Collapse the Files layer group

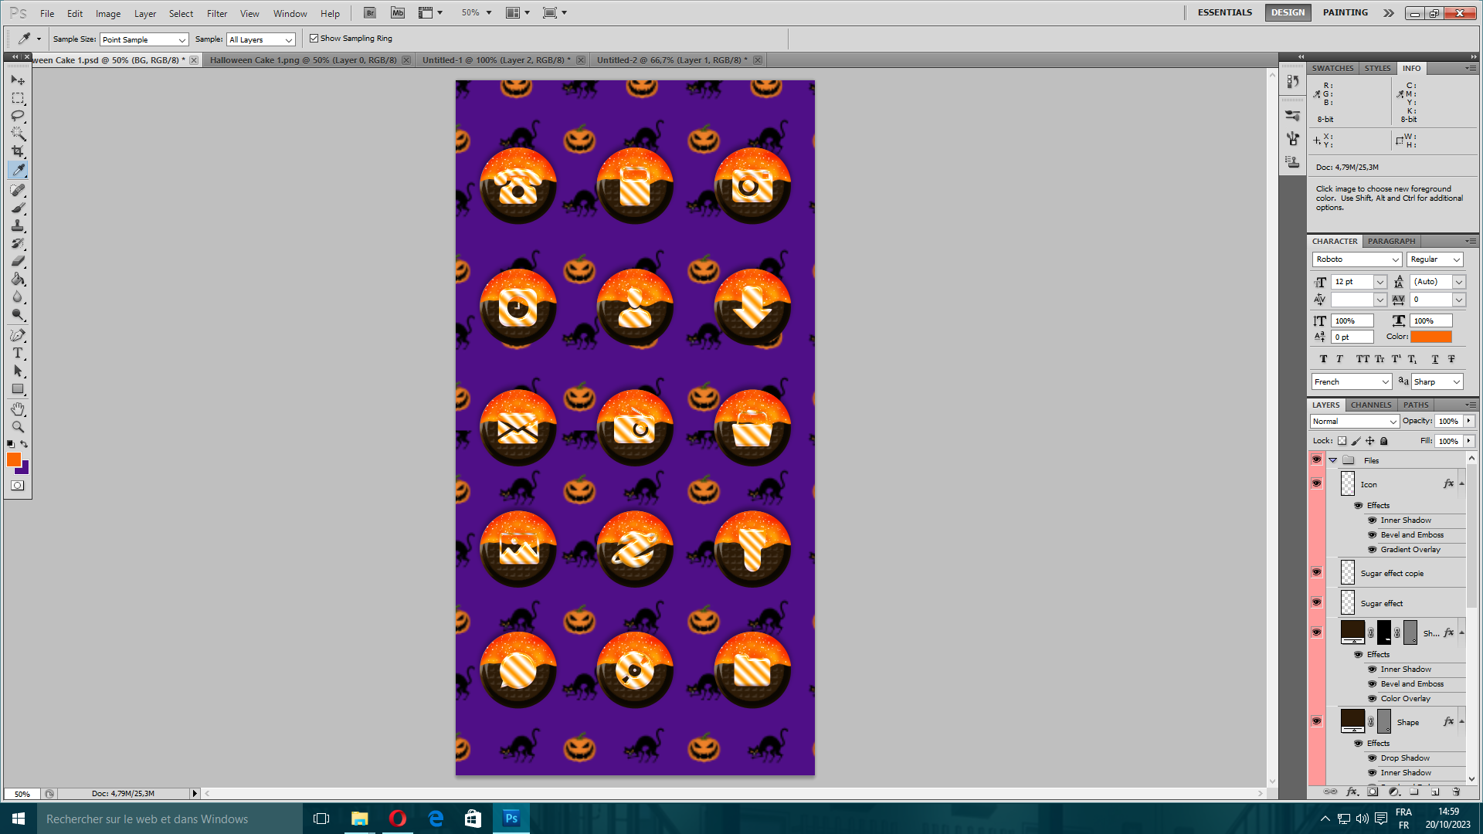tap(1333, 460)
